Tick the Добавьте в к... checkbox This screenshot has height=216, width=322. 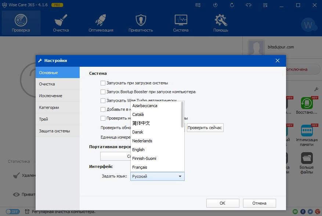(x=103, y=110)
